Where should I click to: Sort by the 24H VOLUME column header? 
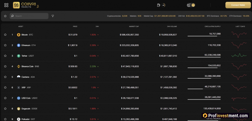click(172, 26)
